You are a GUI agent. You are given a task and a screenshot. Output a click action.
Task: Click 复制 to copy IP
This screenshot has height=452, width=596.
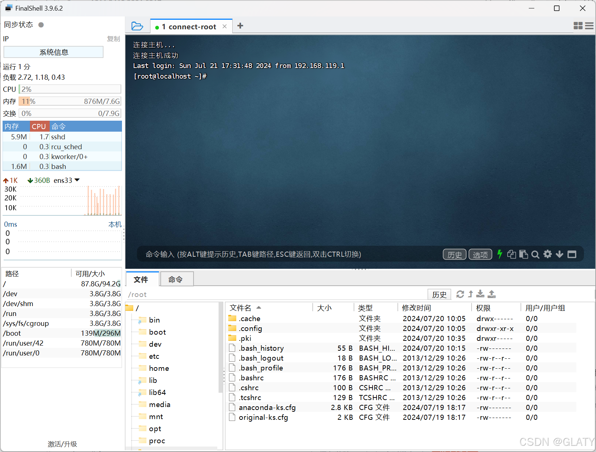pyautogui.click(x=113, y=39)
